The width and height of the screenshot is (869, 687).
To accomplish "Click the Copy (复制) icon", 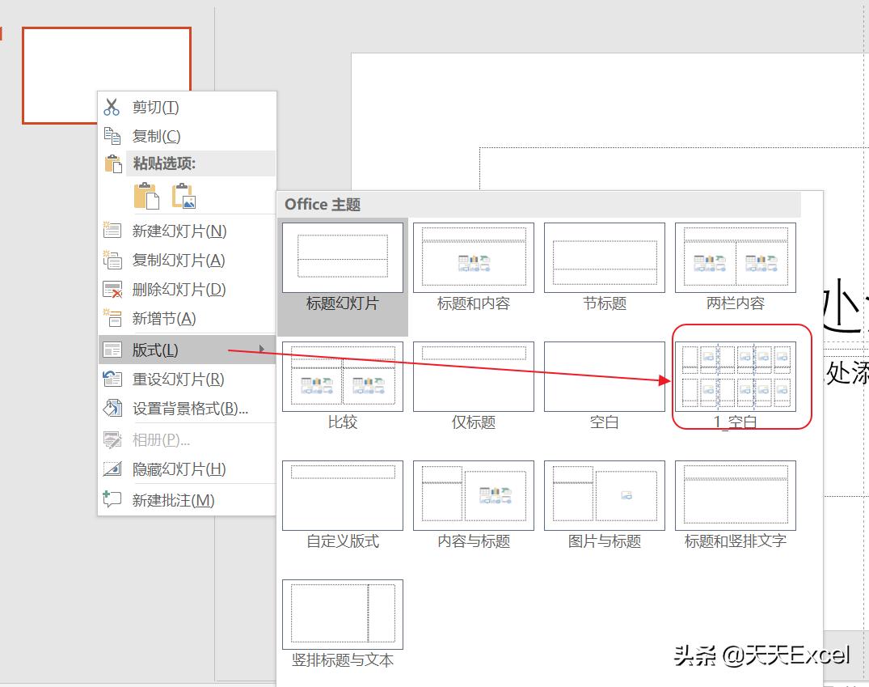I will pyautogui.click(x=111, y=135).
